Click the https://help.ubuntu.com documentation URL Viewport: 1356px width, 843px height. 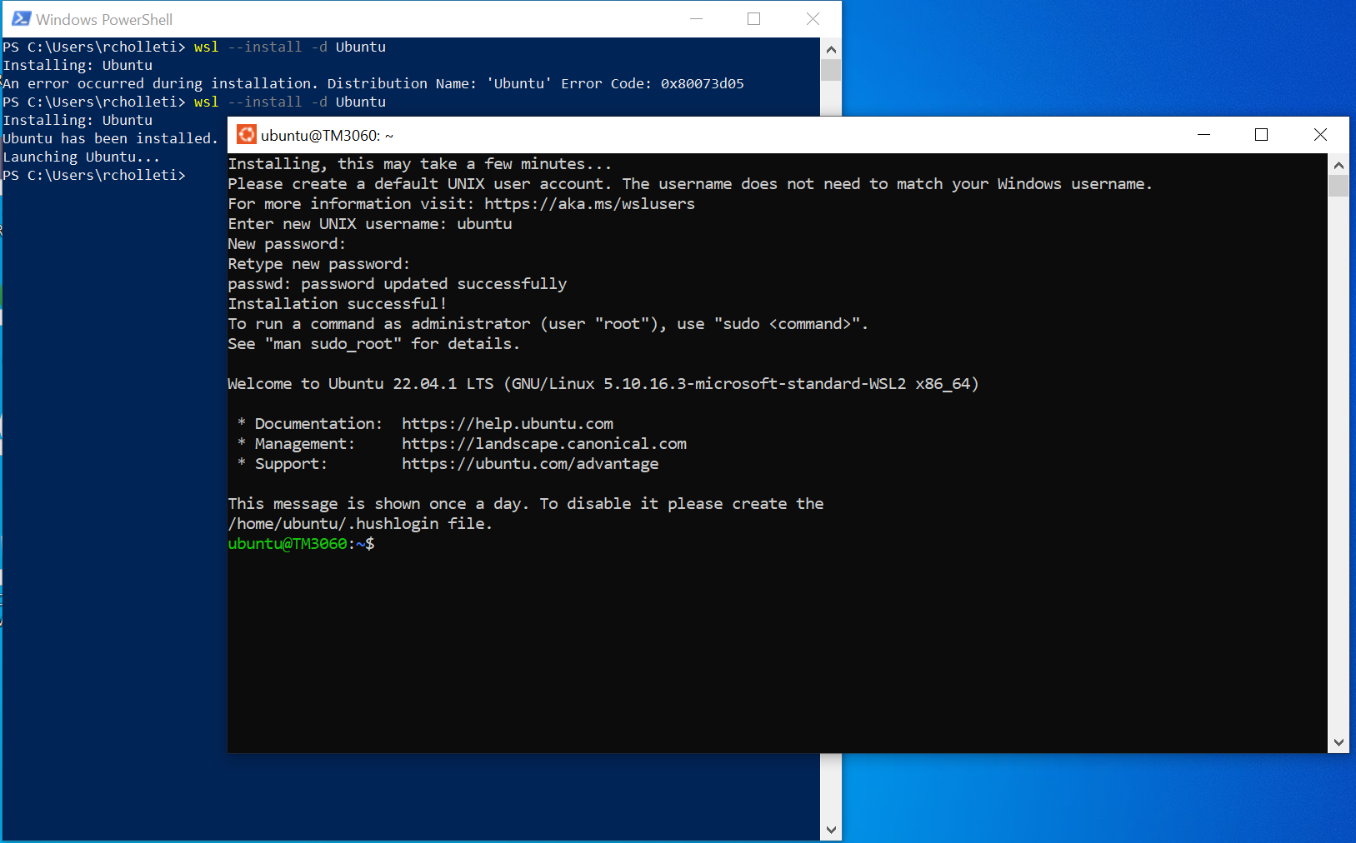508,424
